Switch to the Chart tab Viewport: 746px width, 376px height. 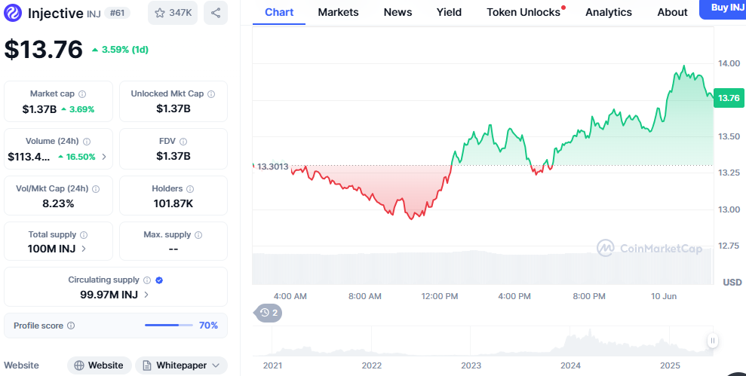pos(279,13)
